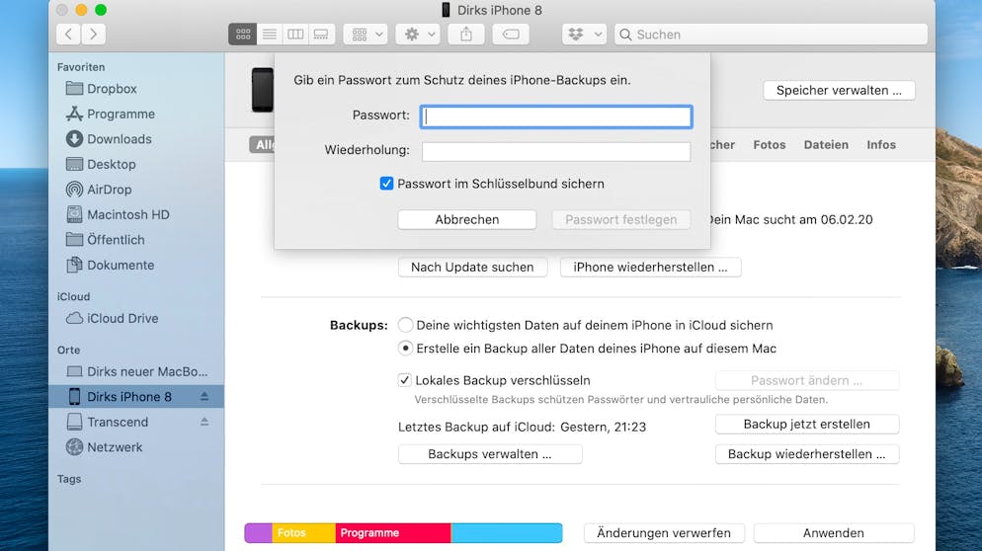Image resolution: width=982 pixels, height=551 pixels.
Task: Click Backup jetzt erstellen
Action: [807, 424]
